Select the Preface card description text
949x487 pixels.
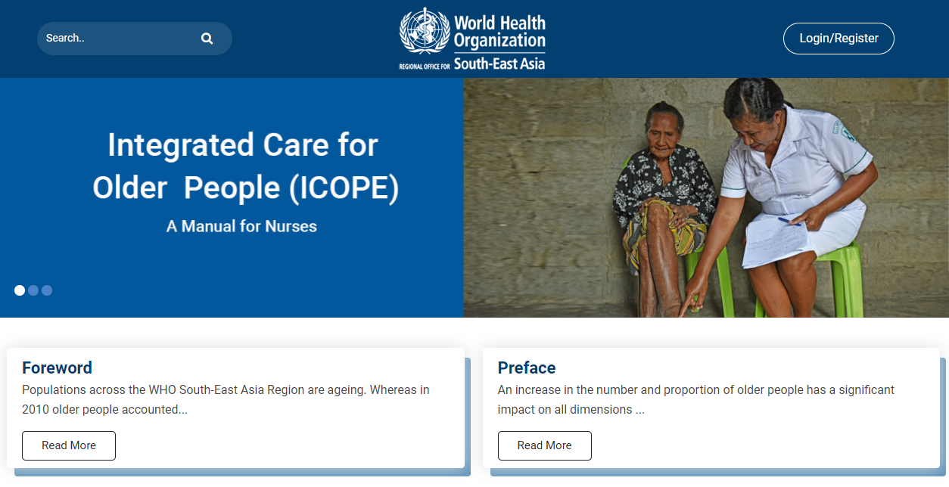coord(695,398)
